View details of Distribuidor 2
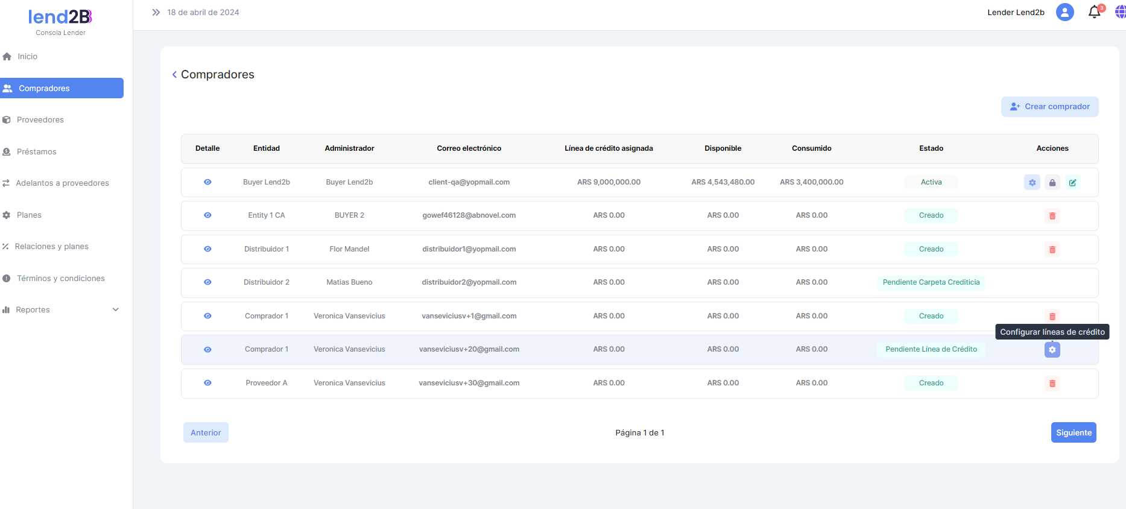 (x=207, y=282)
